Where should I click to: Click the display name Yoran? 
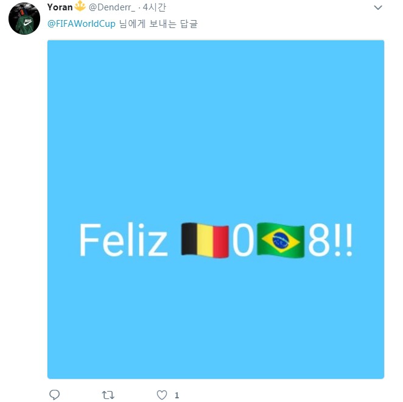click(60, 7)
